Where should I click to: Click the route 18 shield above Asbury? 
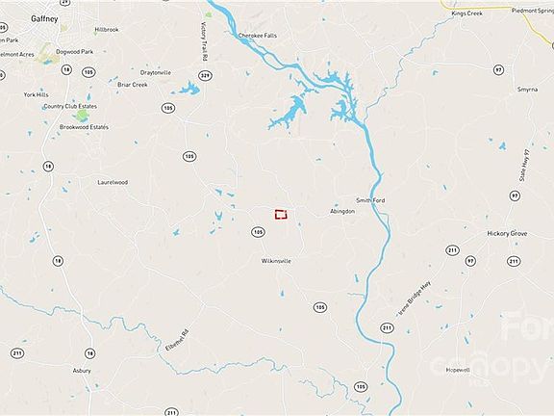[x=90, y=353]
